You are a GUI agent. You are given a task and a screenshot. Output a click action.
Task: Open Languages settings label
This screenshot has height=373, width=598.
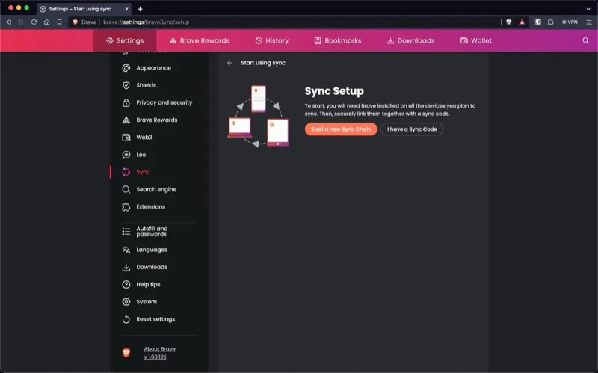(x=152, y=250)
